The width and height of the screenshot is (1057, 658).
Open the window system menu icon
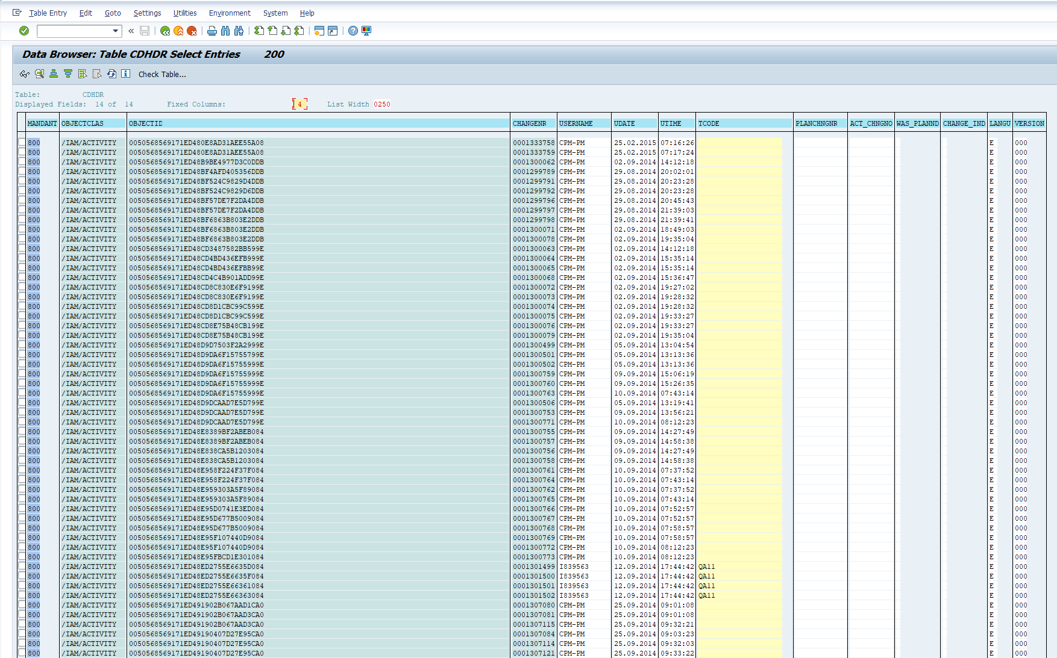click(17, 13)
